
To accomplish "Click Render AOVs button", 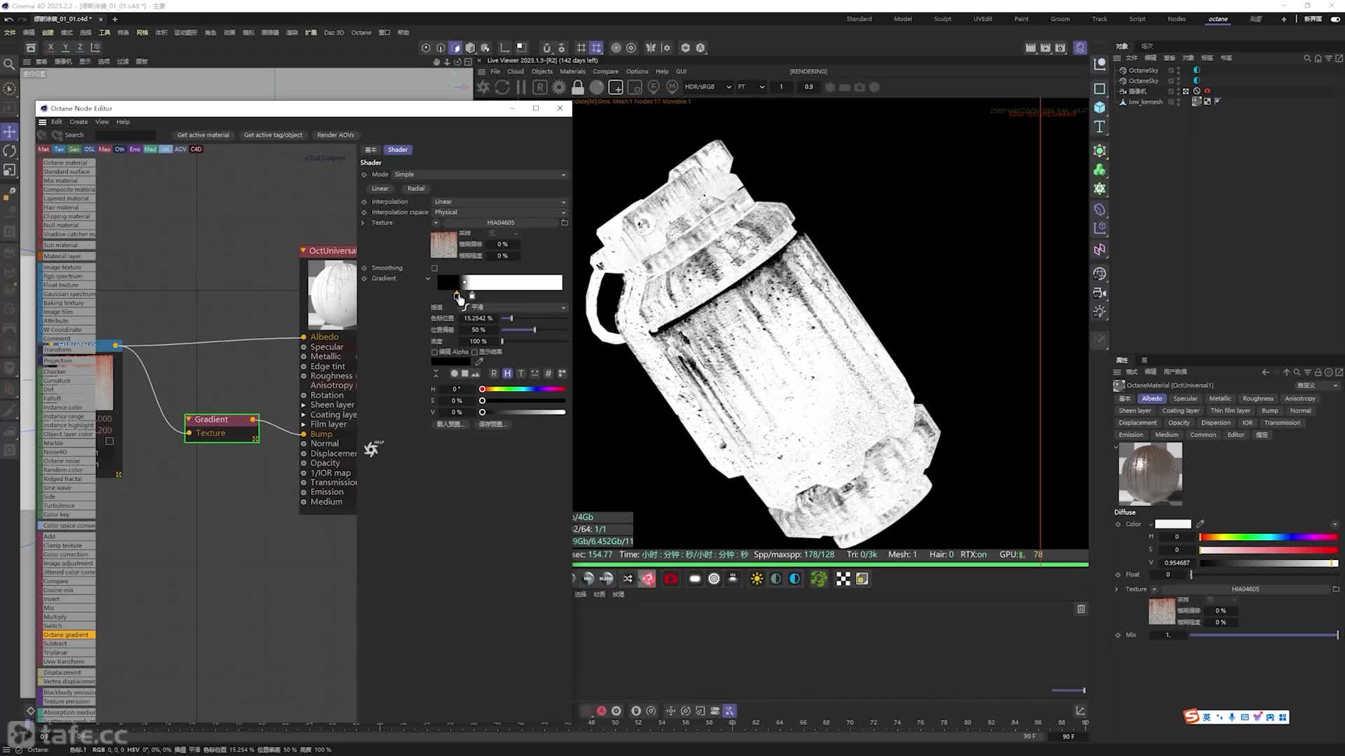I will pos(336,135).
